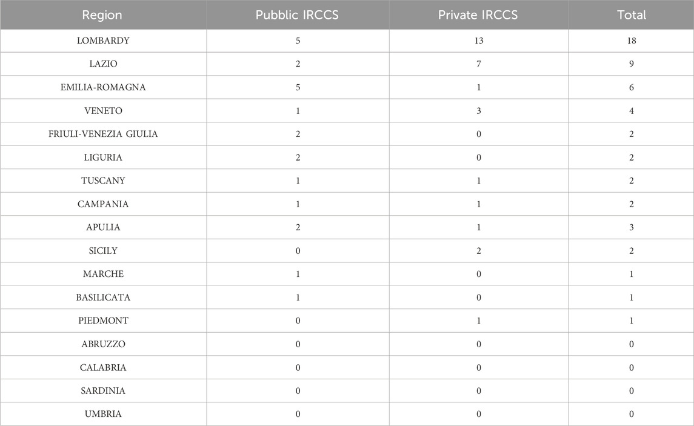694x426 pixels.
Task: Select the SICILY region cell
Action: point(102,251)
